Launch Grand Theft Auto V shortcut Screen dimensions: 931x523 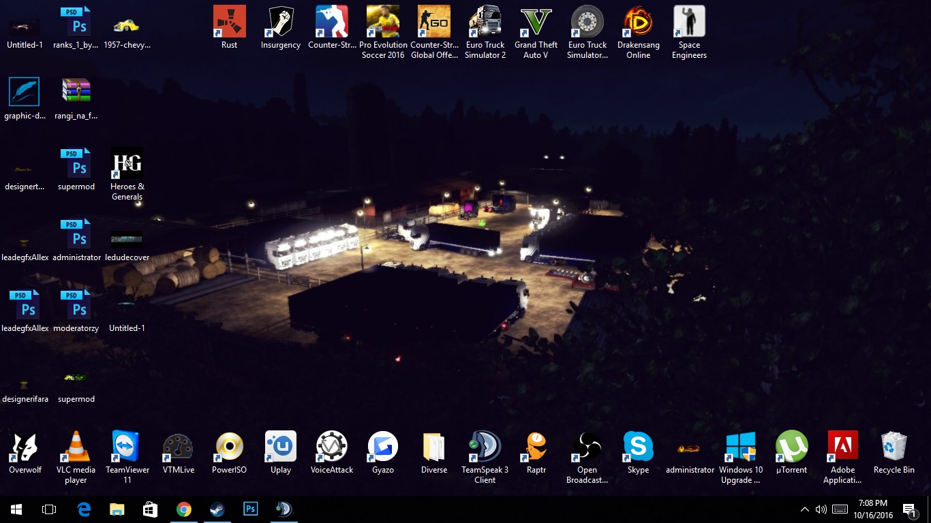pyautogui.click(x=536, y=22)
